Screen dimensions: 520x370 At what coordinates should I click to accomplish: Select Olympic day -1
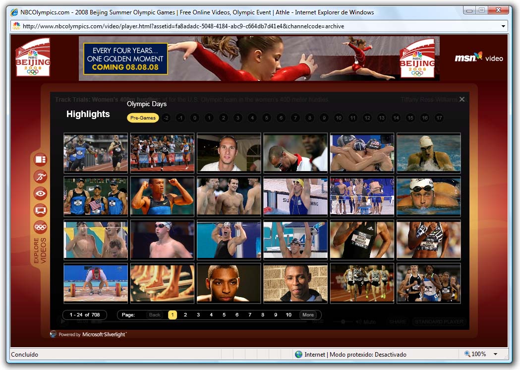click(x=180, y=118)
